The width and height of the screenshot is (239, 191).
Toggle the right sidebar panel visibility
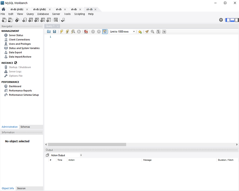click(x=237, y=20)
